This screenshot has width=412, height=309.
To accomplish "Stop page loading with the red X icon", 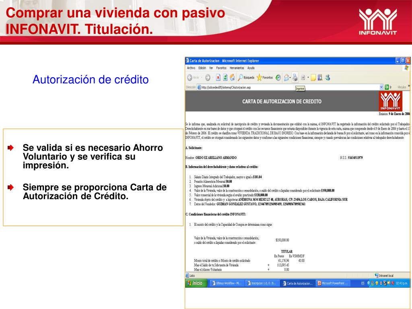I will coord(218,78).
